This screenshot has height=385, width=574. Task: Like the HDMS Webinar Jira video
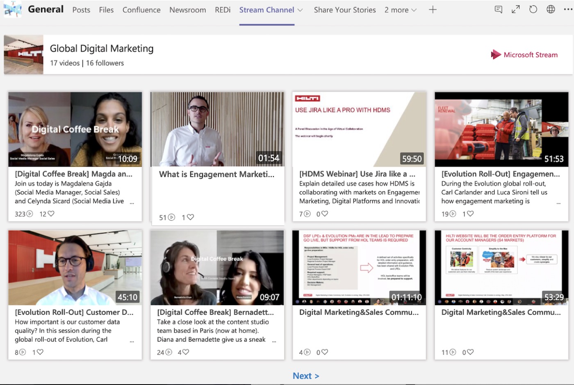point(325,214)
